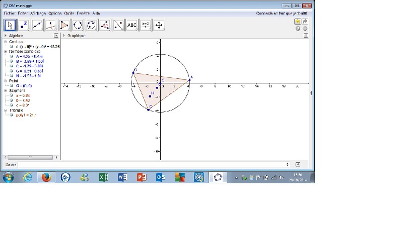Viewport: 403px width, 235px height.
Task: Open the Aide menu
Action: (x=96, y=13)
